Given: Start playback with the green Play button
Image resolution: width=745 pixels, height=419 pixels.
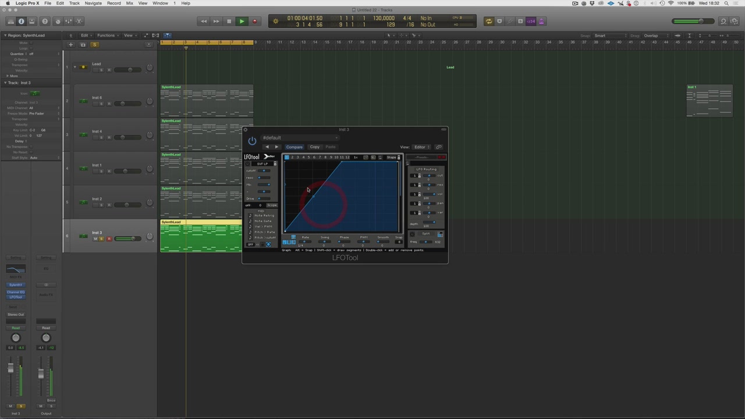Looking at the screenshot, I should (242, 22).
